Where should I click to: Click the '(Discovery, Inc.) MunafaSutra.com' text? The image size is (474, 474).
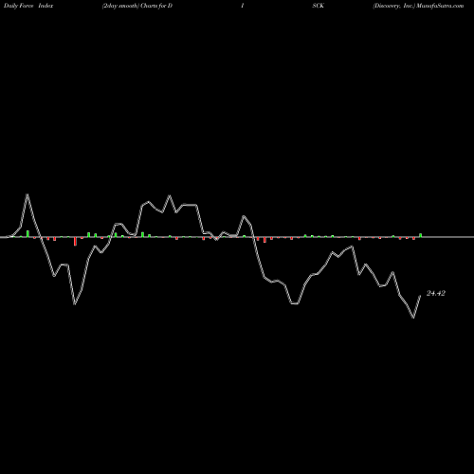click(x=418, y=6)
